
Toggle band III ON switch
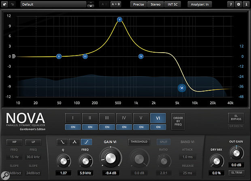click(x=107, y=127)
